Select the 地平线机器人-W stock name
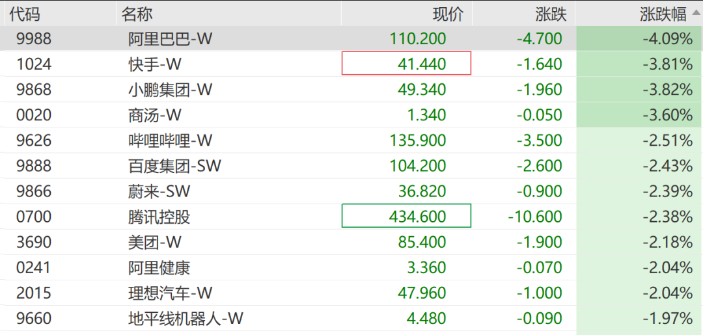 (x=186, y=319)
